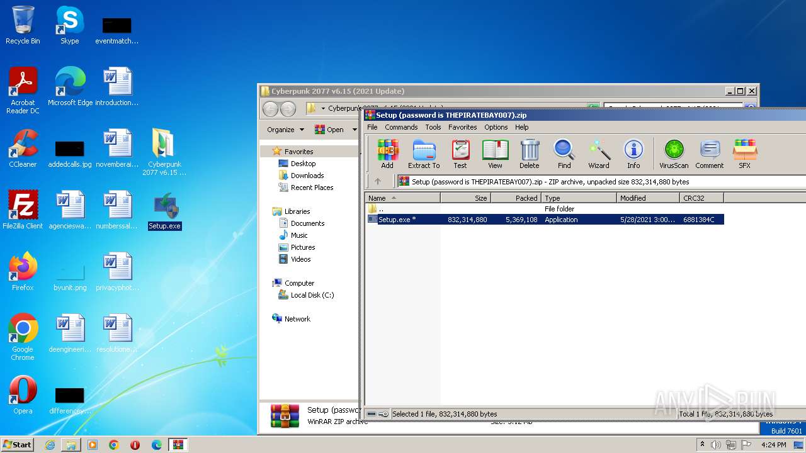Select Setup.exe on the desktop
The image size is (806, 453).
tap(164, 211)
